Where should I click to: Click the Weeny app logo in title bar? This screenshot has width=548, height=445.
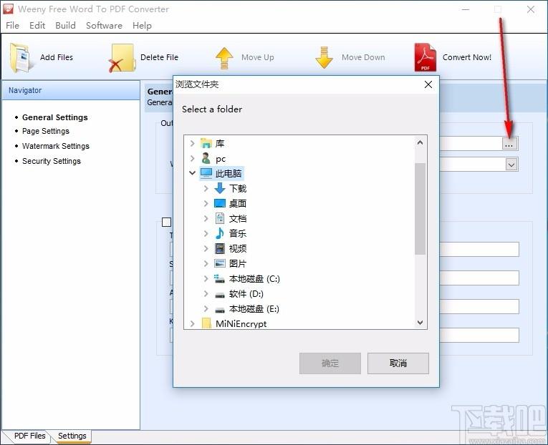point(8,9)
